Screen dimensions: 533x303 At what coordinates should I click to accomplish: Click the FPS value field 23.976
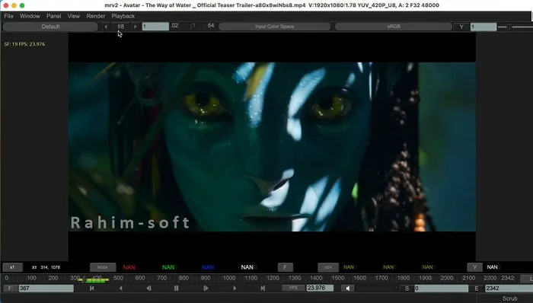click(320, 288)
